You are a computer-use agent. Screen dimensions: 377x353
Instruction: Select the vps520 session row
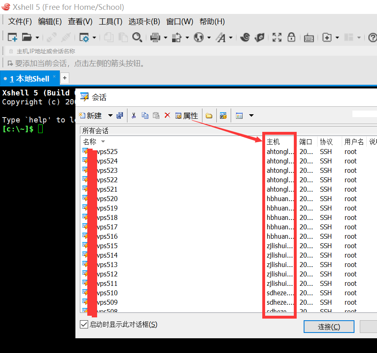click(228, 199)
